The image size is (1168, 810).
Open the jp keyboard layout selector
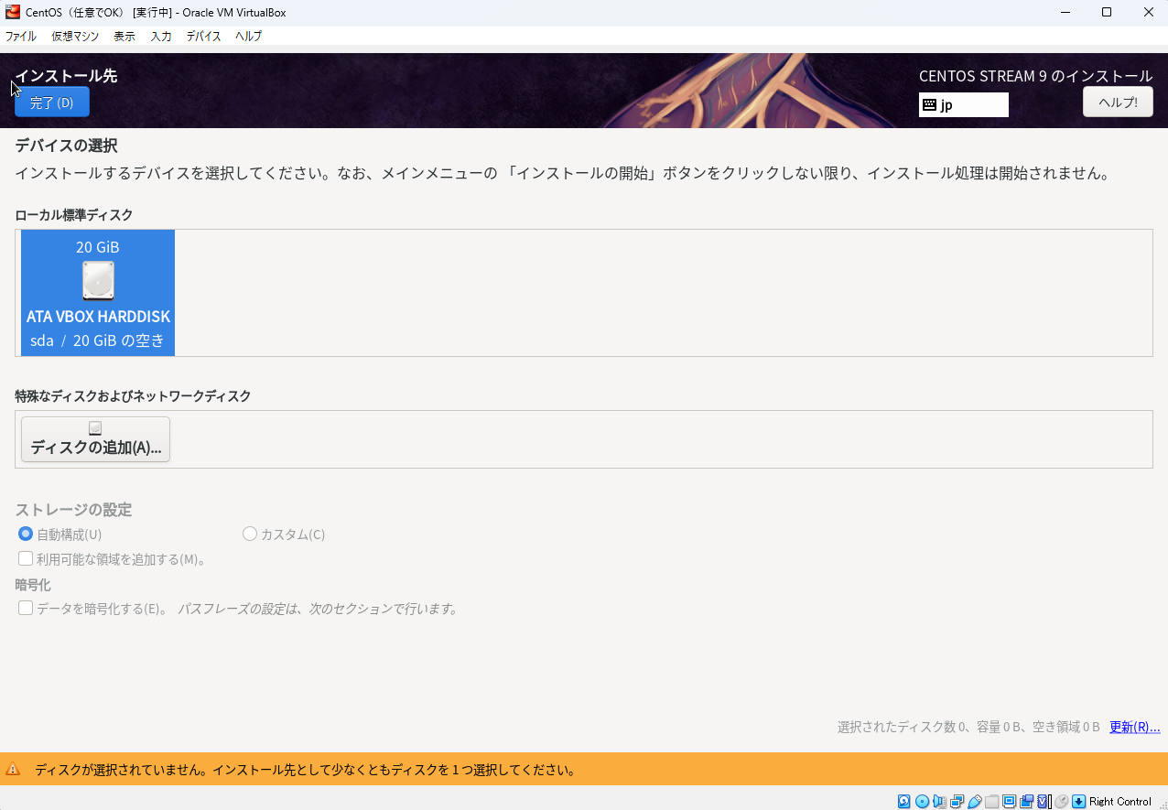pyautogui.click(x=963, y=104)
